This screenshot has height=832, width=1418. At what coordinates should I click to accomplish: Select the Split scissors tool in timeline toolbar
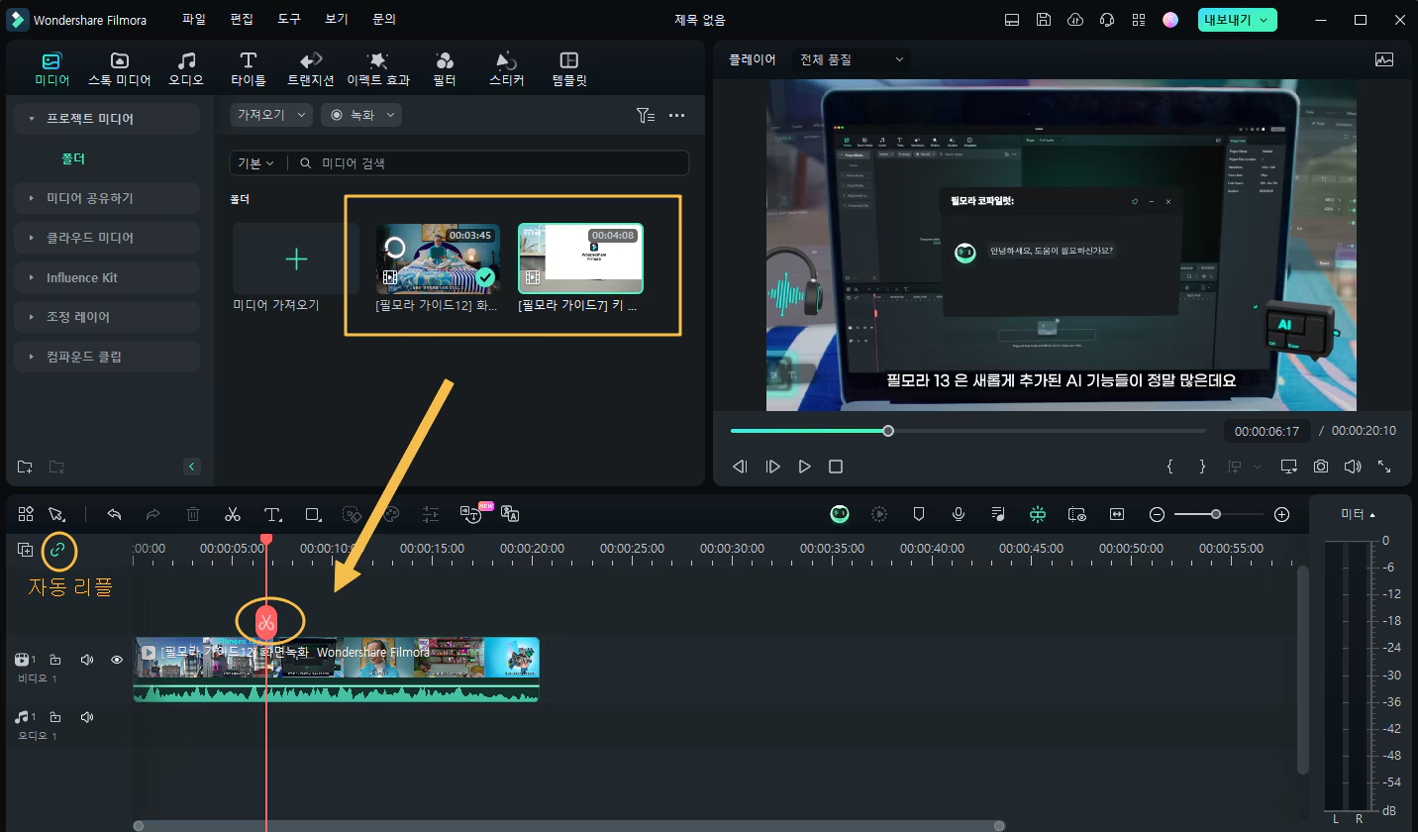[233, 514]
